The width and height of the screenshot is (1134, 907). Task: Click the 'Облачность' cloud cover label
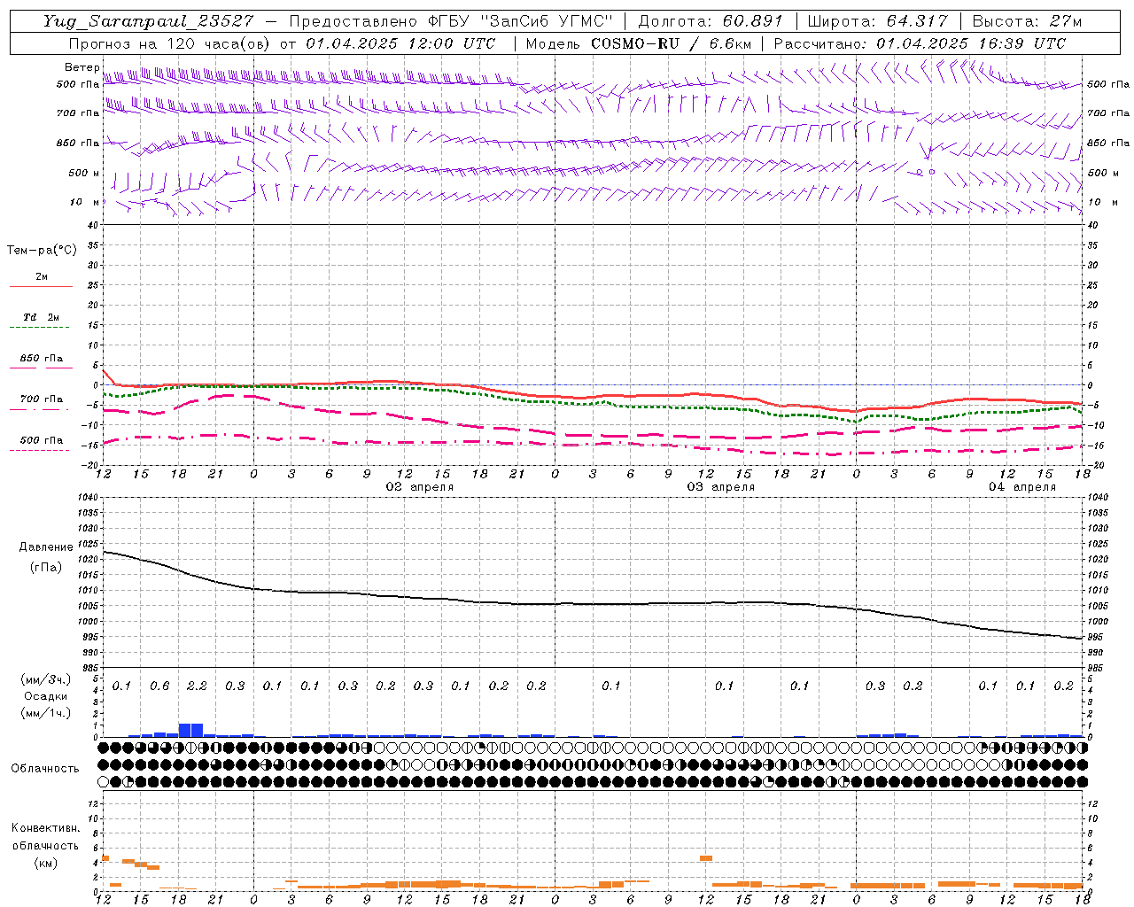pyautogui.click(x=45, y=769)
